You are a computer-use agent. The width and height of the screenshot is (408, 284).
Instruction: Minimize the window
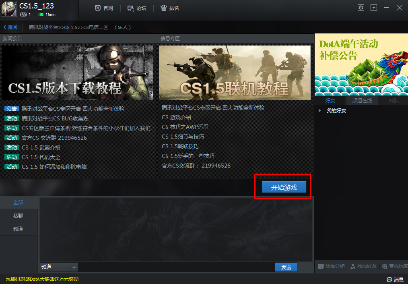[x=387, y=8]
